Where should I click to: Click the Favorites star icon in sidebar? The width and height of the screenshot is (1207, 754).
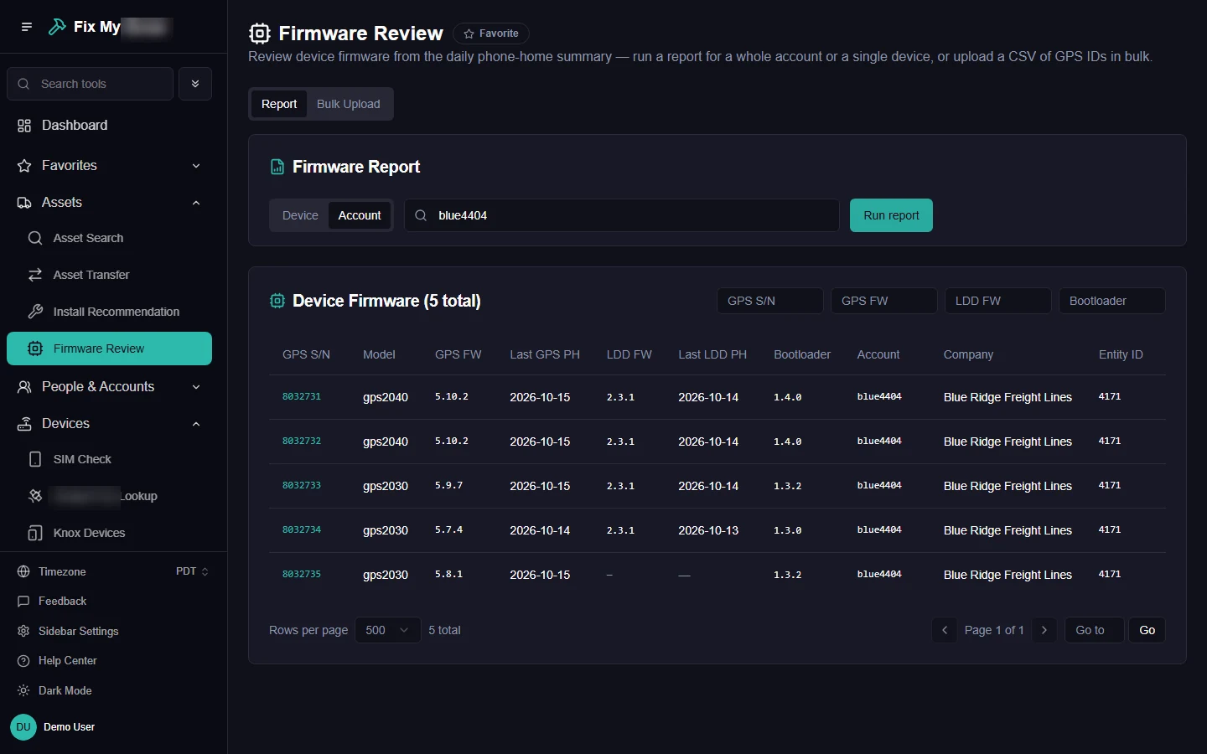click(x=24, y=166)
